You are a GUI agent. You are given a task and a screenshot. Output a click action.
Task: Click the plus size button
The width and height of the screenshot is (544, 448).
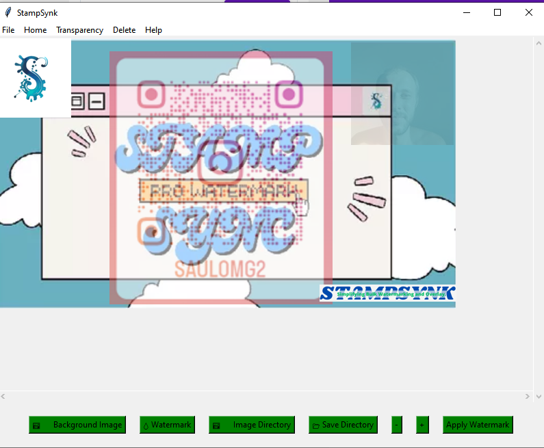coord(422,425)
